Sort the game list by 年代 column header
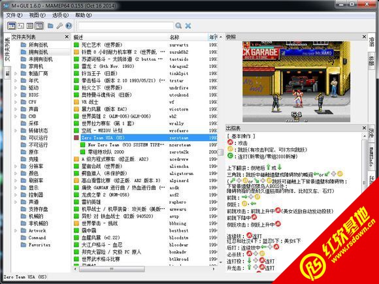 pyautogui.click(x=213, y=37)
